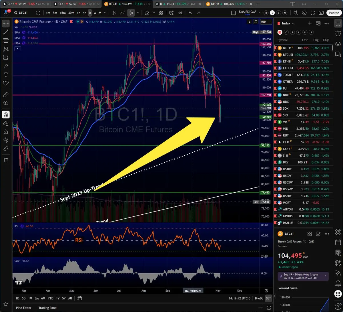This screenshot has width=343, height=312.
Task: Start bar replay mode
Action: click(x=180, y=13)
